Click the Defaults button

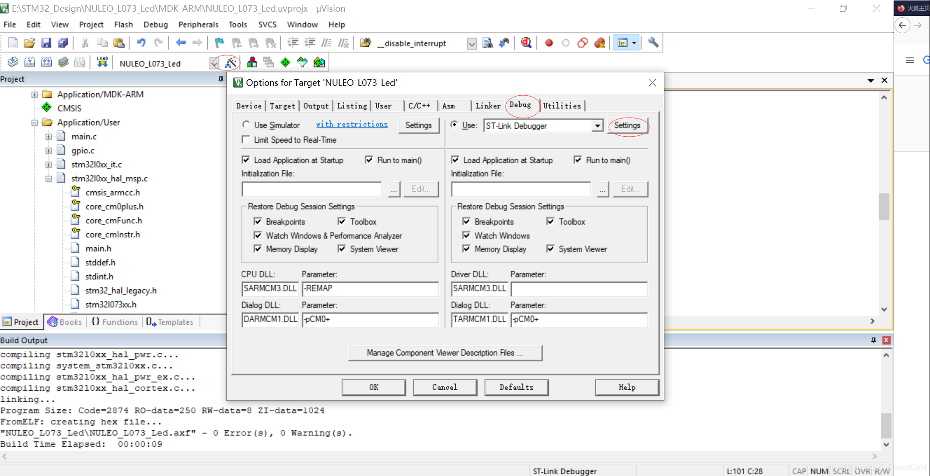516,387
